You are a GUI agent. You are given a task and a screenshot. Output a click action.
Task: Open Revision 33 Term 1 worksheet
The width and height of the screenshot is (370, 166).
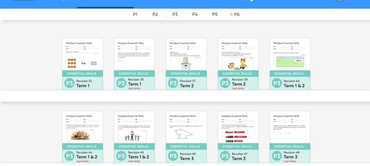(x=83, y=64)
